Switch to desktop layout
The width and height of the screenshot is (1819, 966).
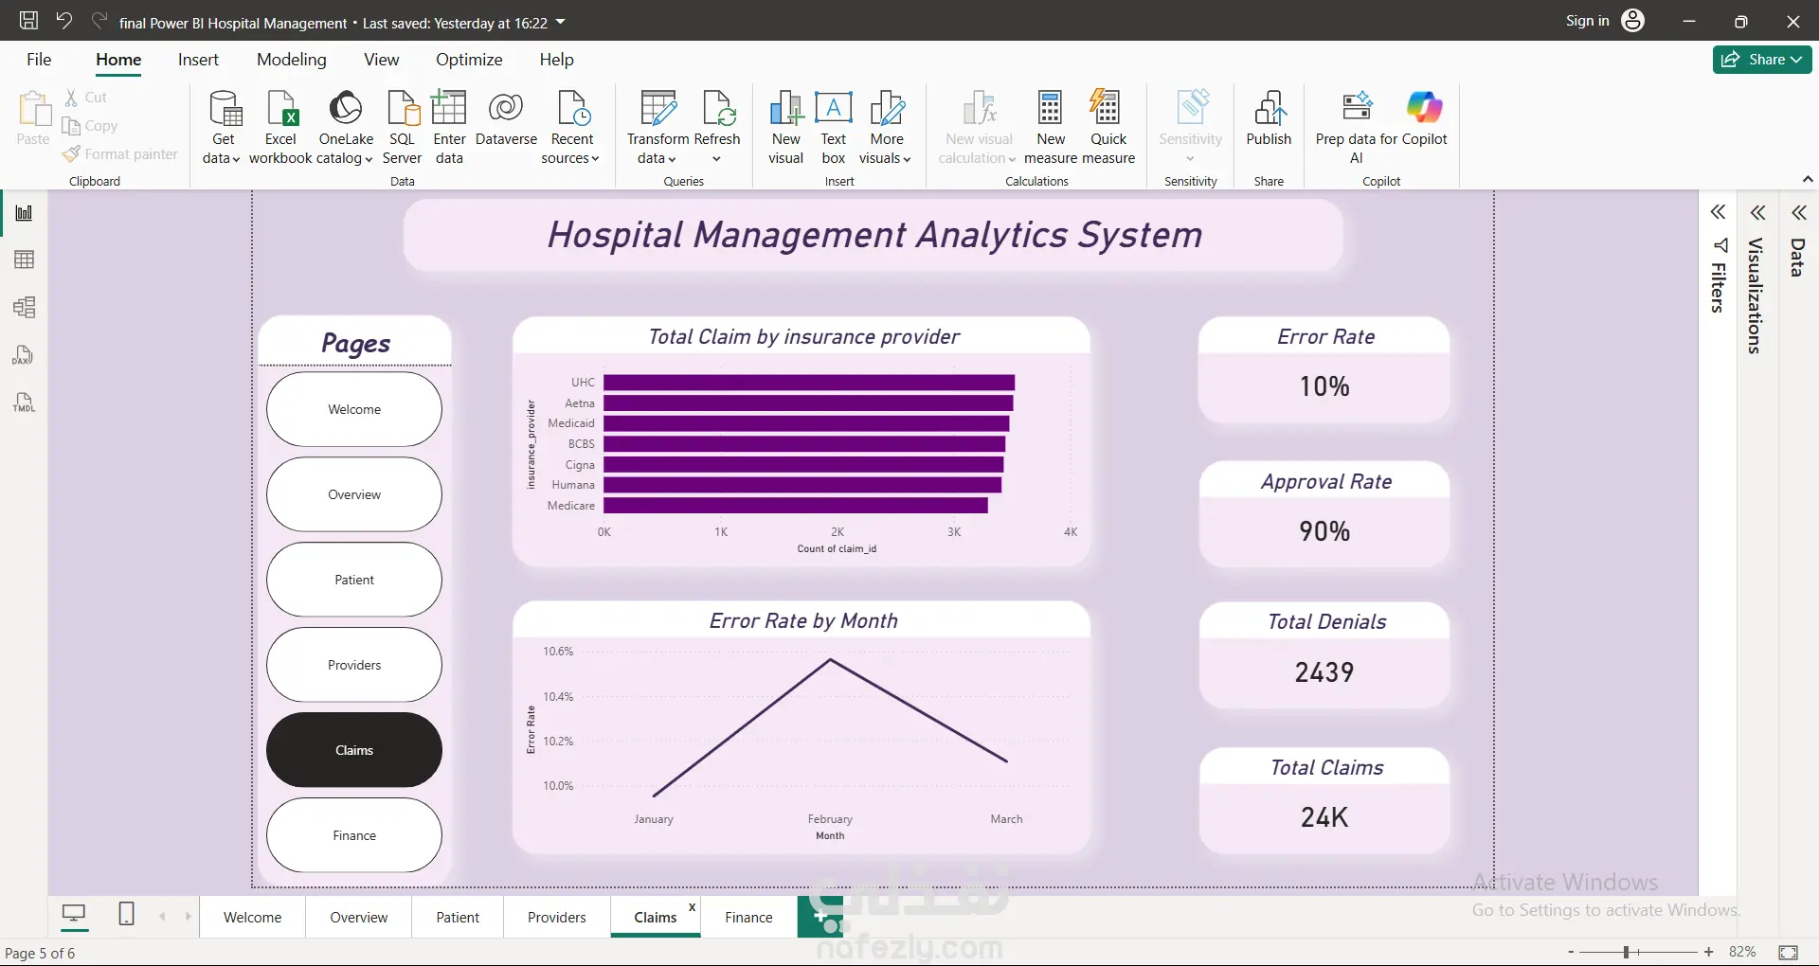click(x=73, y=915)
